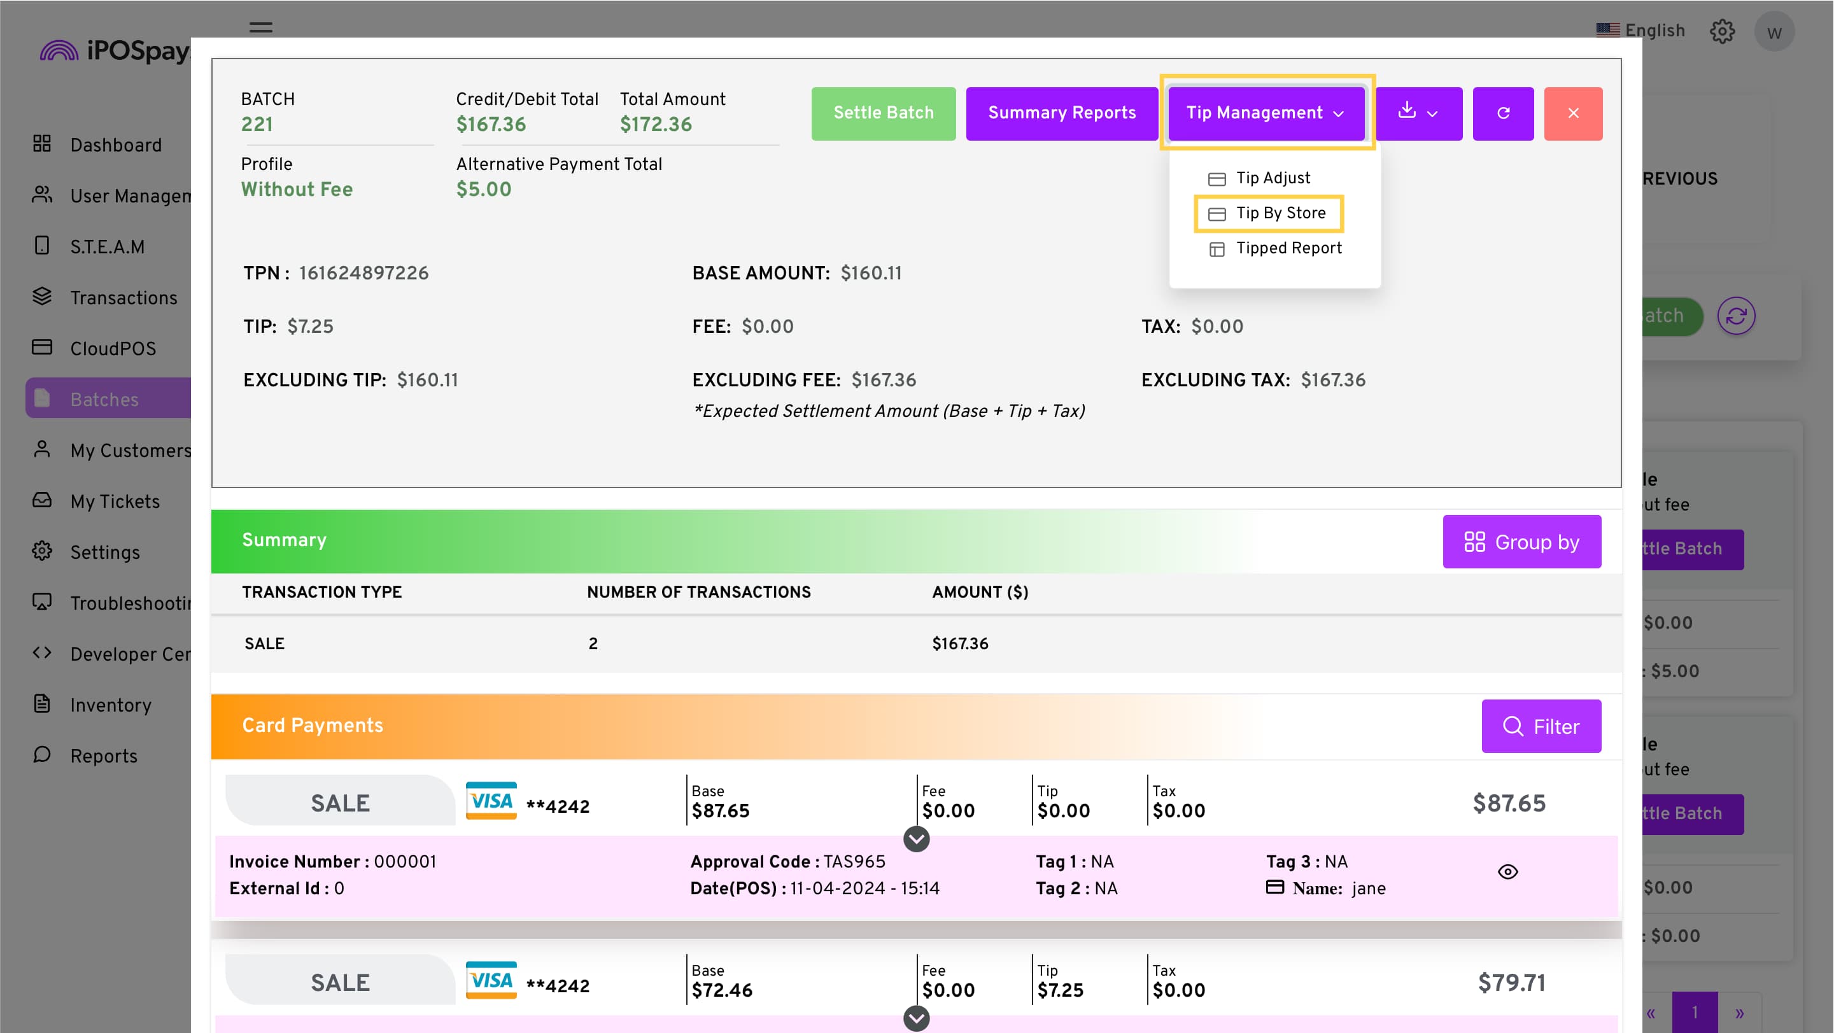Image resolution: width=1834 pixels, height=1033 pixels.
Task: Click the first SALE label pill
Action: click(339, 801)
